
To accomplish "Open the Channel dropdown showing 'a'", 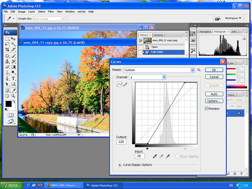I will coord(164,77).
